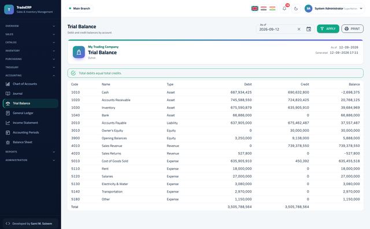The image size is (370, 229).
Task: Select the Cash account row name
Action: tap(105, 93)
